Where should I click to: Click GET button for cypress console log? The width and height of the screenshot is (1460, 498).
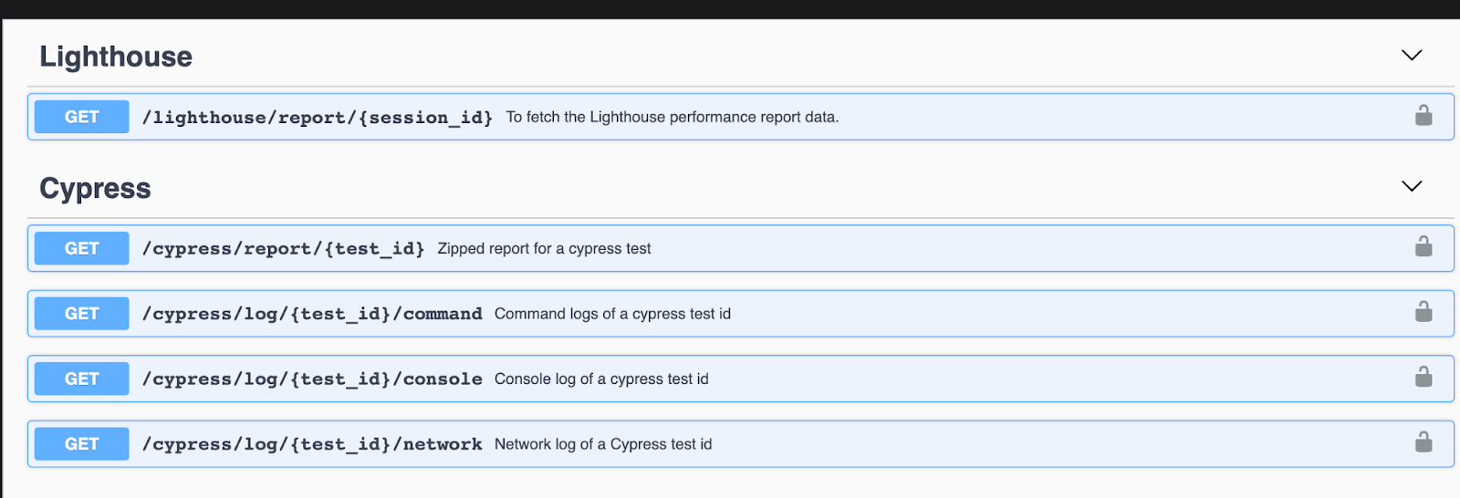point(82,379)
